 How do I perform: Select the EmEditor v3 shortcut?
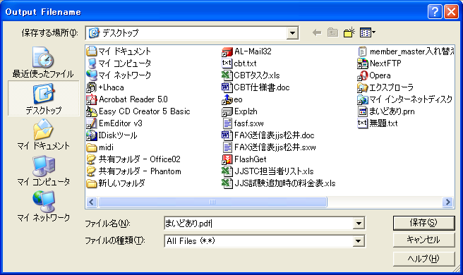(114, 123)
